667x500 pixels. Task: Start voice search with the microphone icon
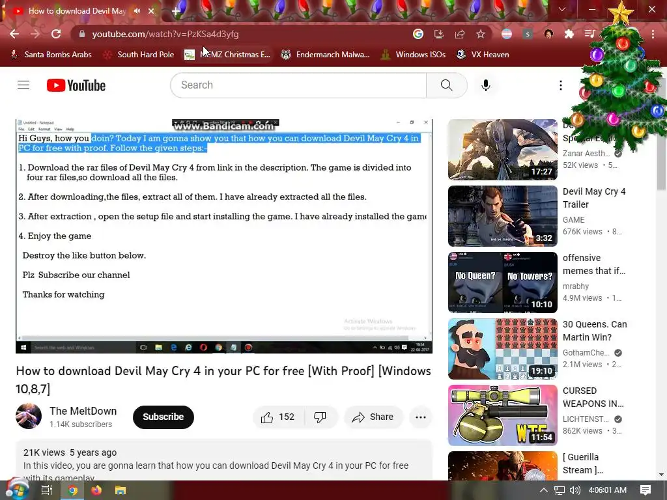click(x=486, y=85)
